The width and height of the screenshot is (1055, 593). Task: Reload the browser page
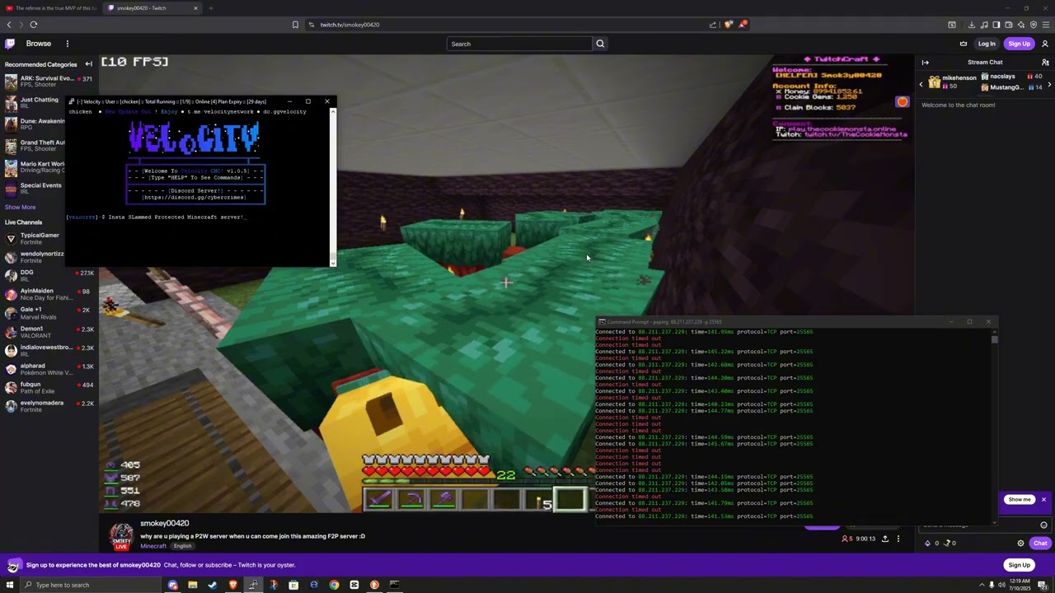(34, 25)
